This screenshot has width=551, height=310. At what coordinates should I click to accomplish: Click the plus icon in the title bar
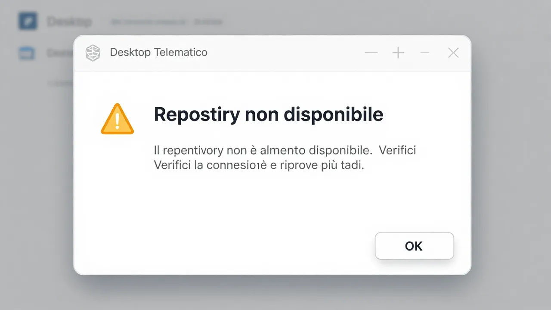point(398,53)
